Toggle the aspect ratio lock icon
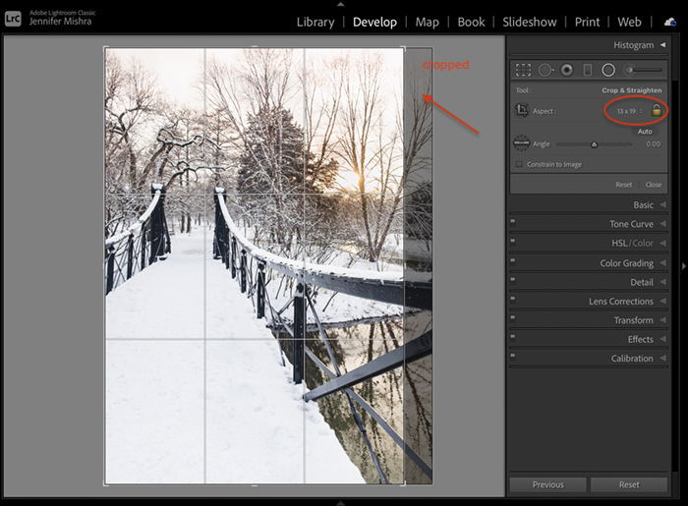688x506 pixels. 657,111
